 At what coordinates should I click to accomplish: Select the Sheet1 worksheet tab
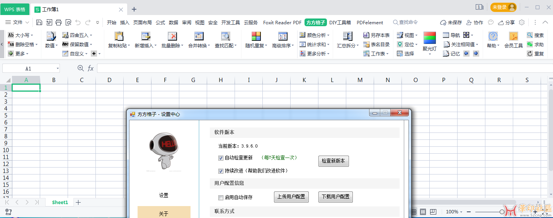pyautogui.click(x=60, y=202)
